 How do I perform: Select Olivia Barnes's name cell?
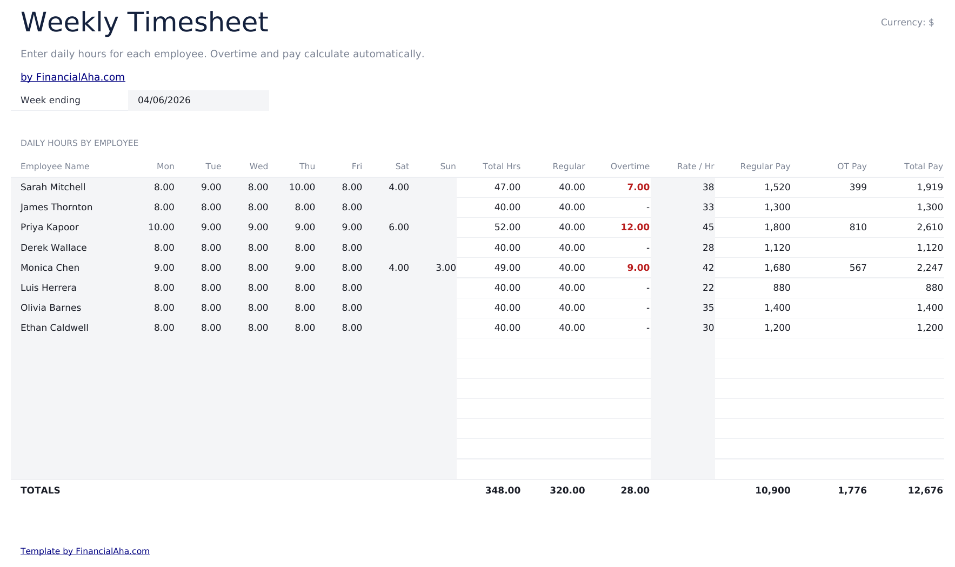coord(51,308)
